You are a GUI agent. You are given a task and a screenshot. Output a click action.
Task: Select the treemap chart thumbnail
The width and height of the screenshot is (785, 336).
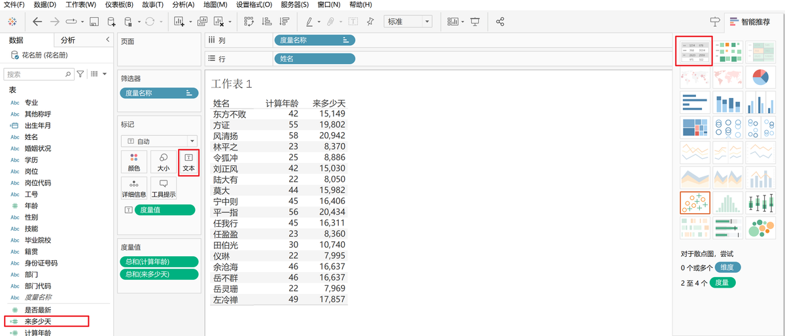(x=695, y=126)
